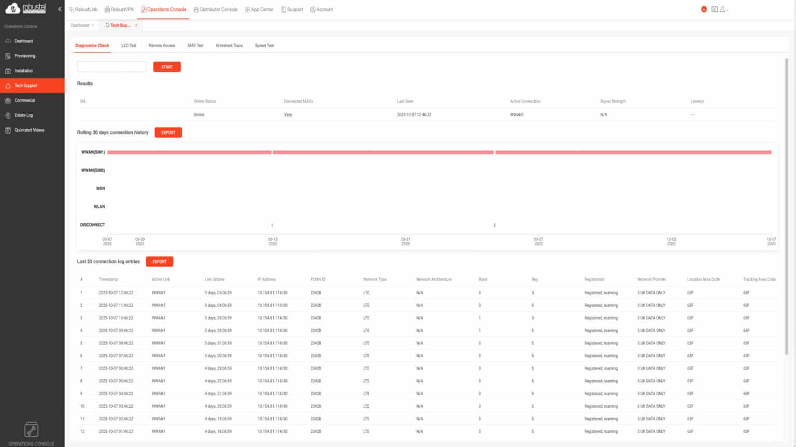Open the Estate Log section
The height and width of the screenshot is (447, 796).
pyautogui.click(x=24, y=115)
